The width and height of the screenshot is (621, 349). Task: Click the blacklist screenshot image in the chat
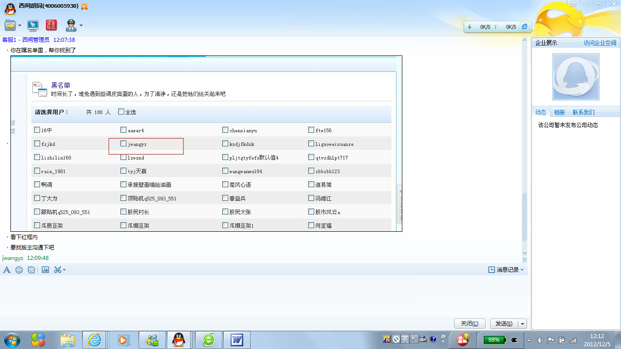click(x=206, y=144)
